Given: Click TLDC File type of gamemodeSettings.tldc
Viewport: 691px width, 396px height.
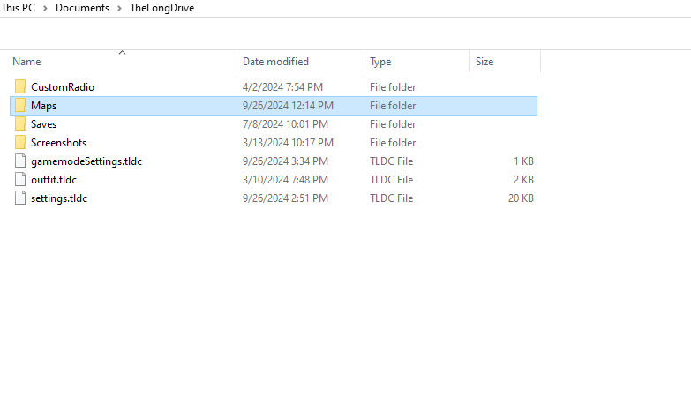Looking at the screenshot, I should point(391,161).
